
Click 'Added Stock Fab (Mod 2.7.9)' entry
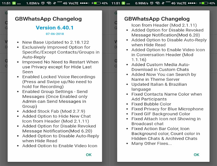54,111
